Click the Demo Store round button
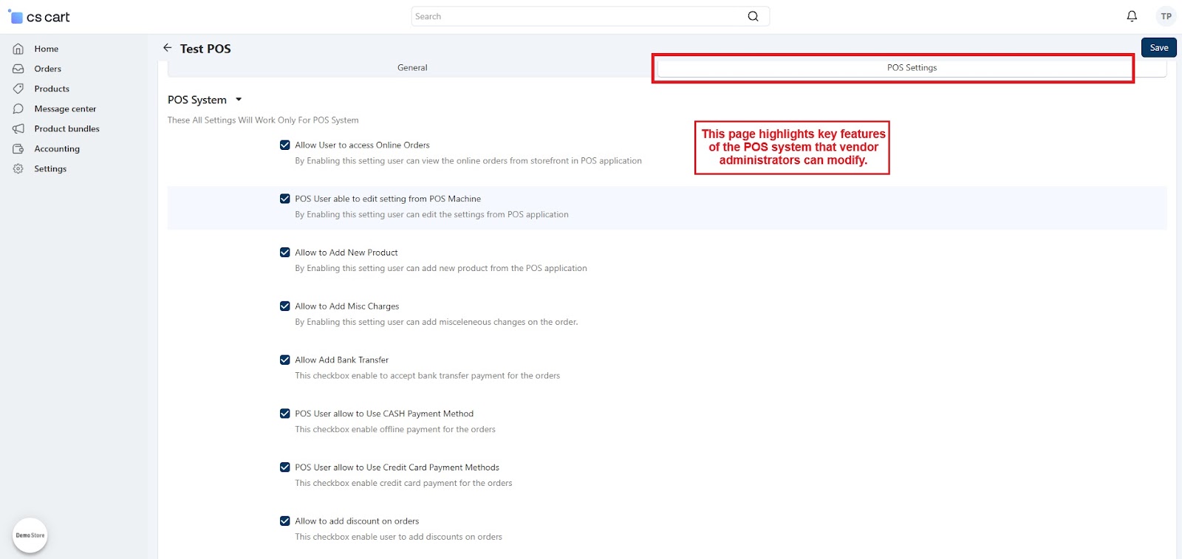1182x559 pixels. point(30,535)
